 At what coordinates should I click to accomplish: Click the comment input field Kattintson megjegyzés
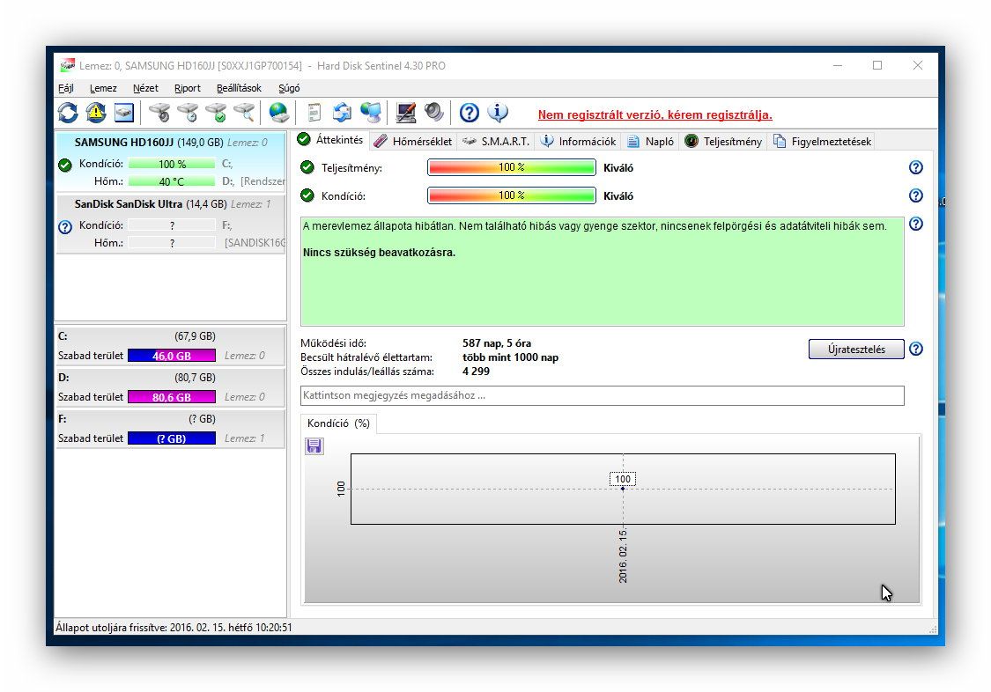click(x=603, y=396)
